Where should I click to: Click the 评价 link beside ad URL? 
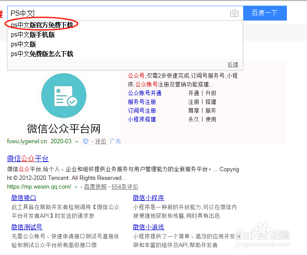[x=101, y=141]
